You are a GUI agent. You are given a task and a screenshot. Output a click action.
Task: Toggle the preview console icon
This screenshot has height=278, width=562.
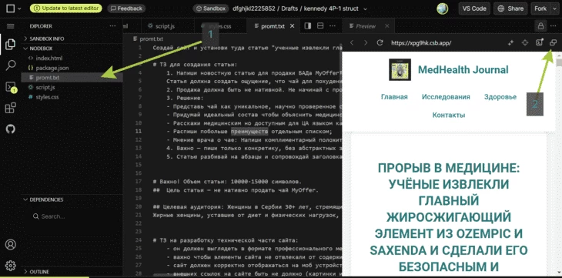[x=539, y=42]
